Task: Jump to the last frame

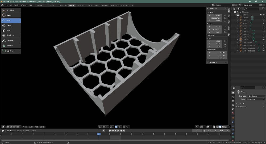Action: [124, 131]
